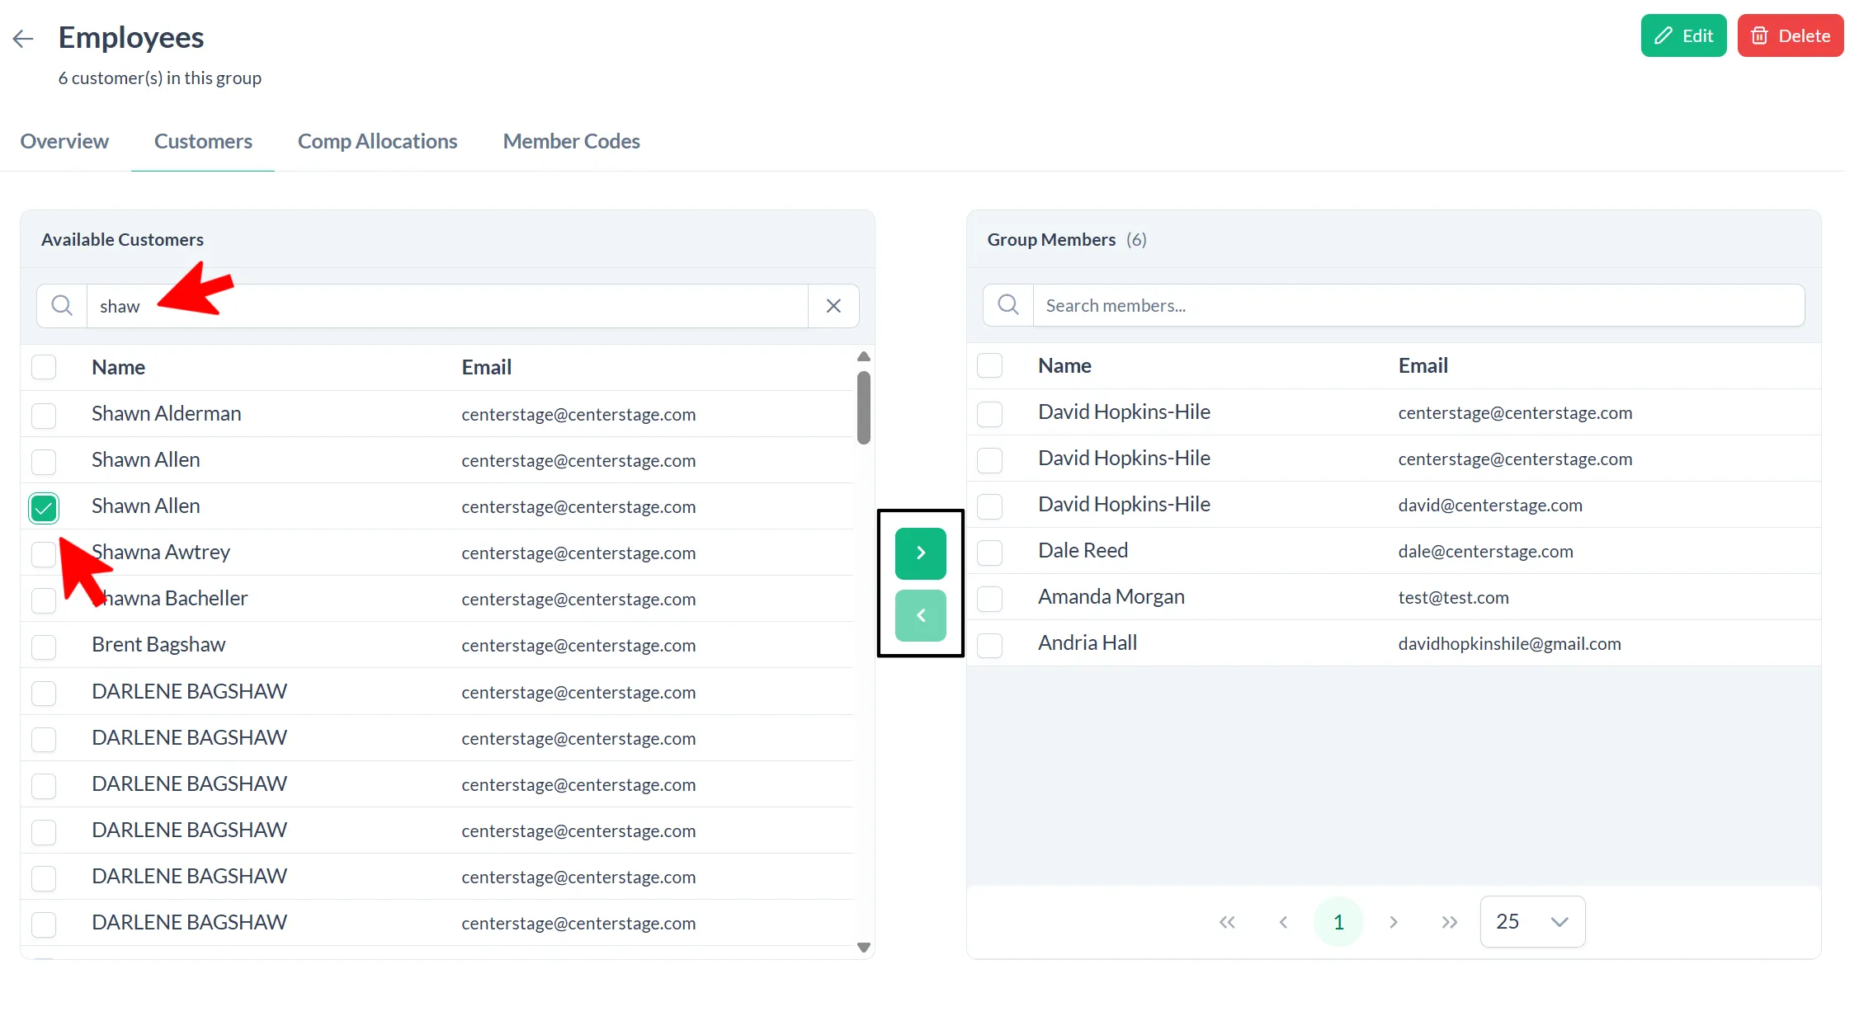Switch to the Member Codes tab
1859x1021 pixels.
571,141
